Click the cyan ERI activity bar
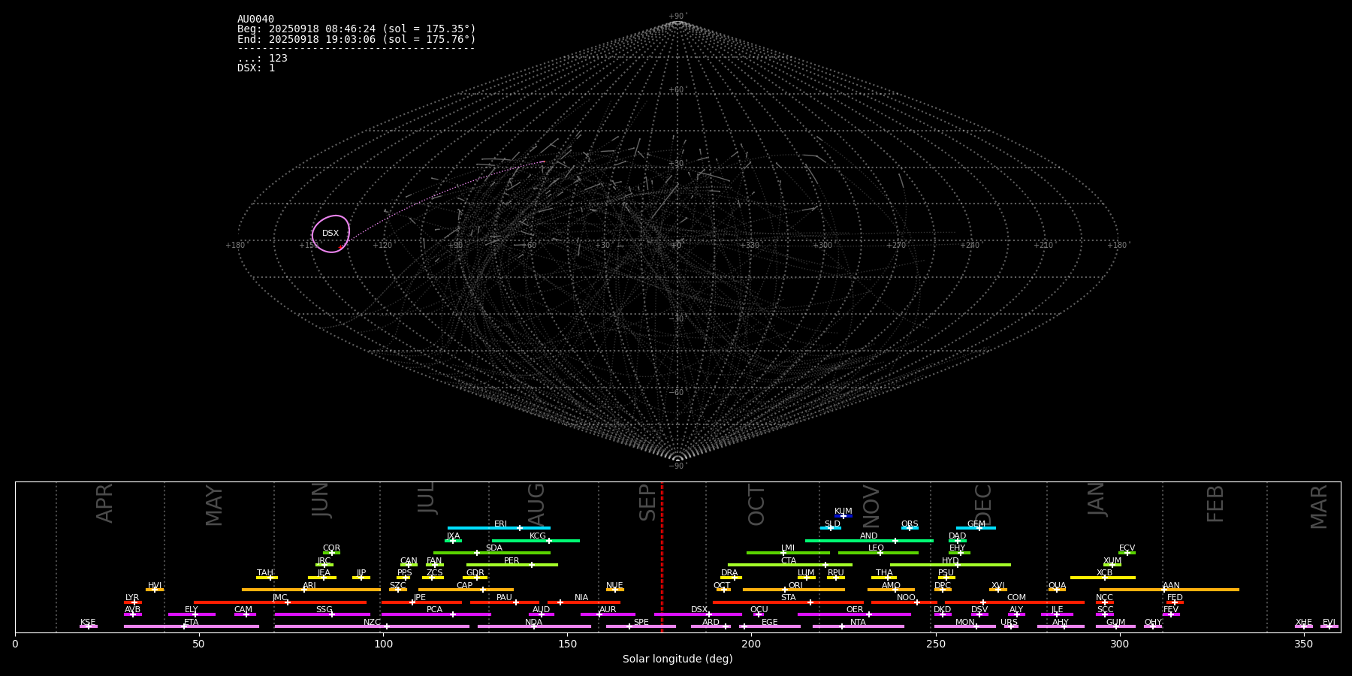1352x676 pixels. [x=499, y=528]
